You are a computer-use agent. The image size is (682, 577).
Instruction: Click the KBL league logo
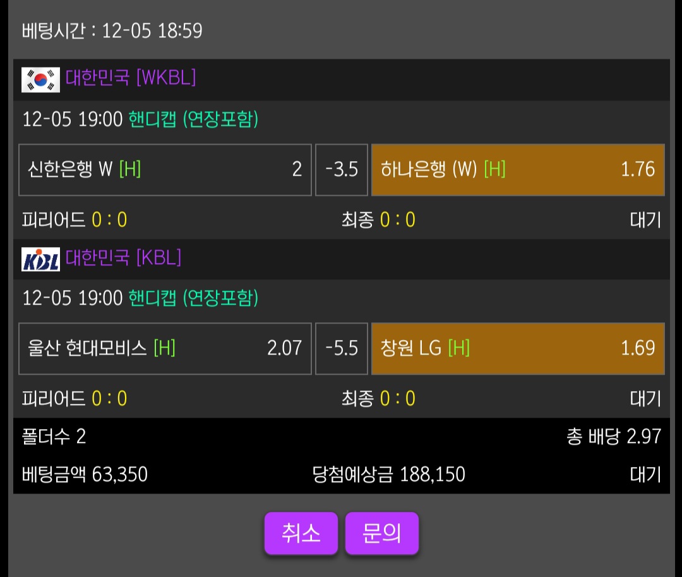[41, 258]
